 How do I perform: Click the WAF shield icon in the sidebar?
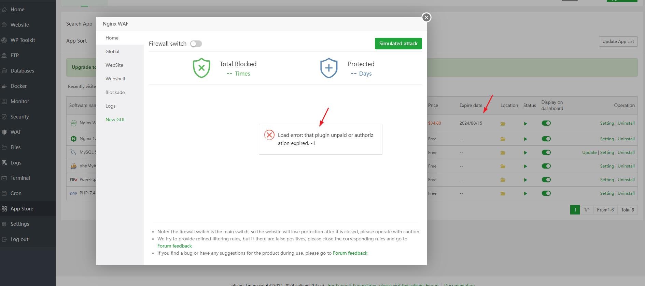(4, 132)
